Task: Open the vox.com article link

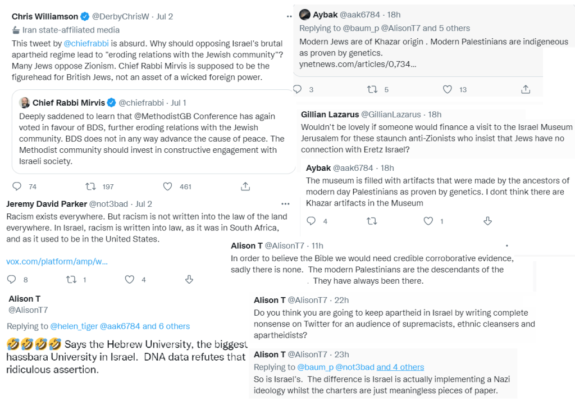Action: (57, 261)
